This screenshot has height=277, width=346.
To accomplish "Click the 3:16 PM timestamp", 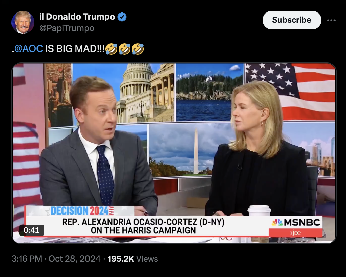I will pyautogui.click(x=27, y=259).
